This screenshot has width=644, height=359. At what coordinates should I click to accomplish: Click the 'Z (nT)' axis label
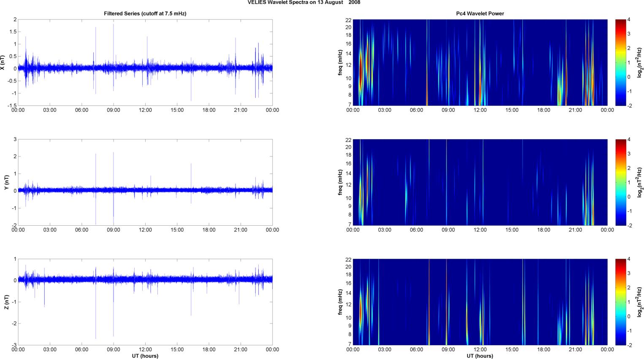(x=6, y=302)
